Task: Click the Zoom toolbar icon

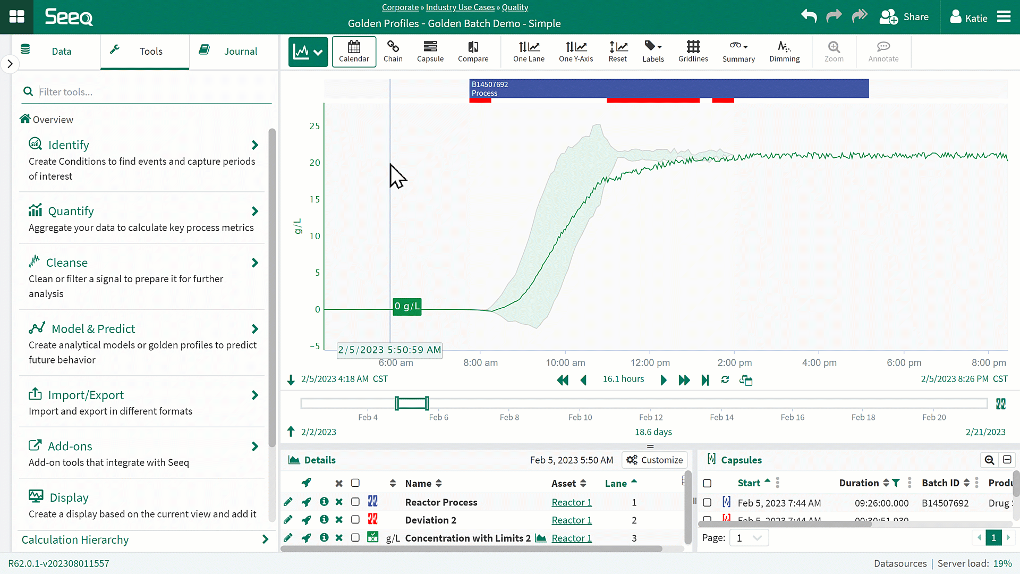Action: 834,52
